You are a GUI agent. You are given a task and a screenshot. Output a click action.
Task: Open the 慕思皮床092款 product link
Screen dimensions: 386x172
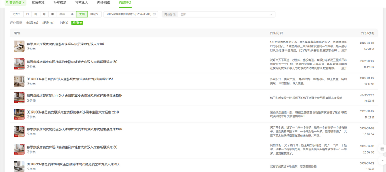(x=73, y=164)
